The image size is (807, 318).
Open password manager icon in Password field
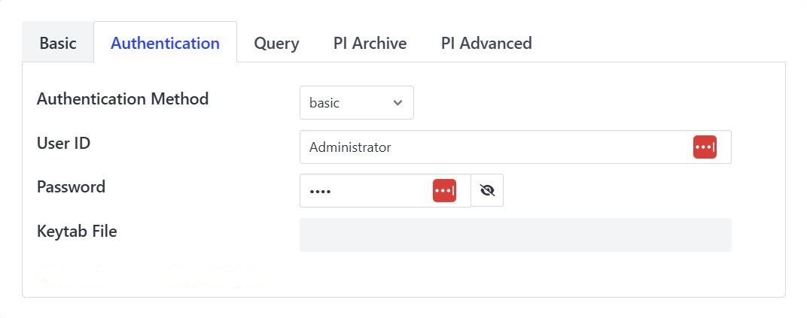click(x=444, y=191)
